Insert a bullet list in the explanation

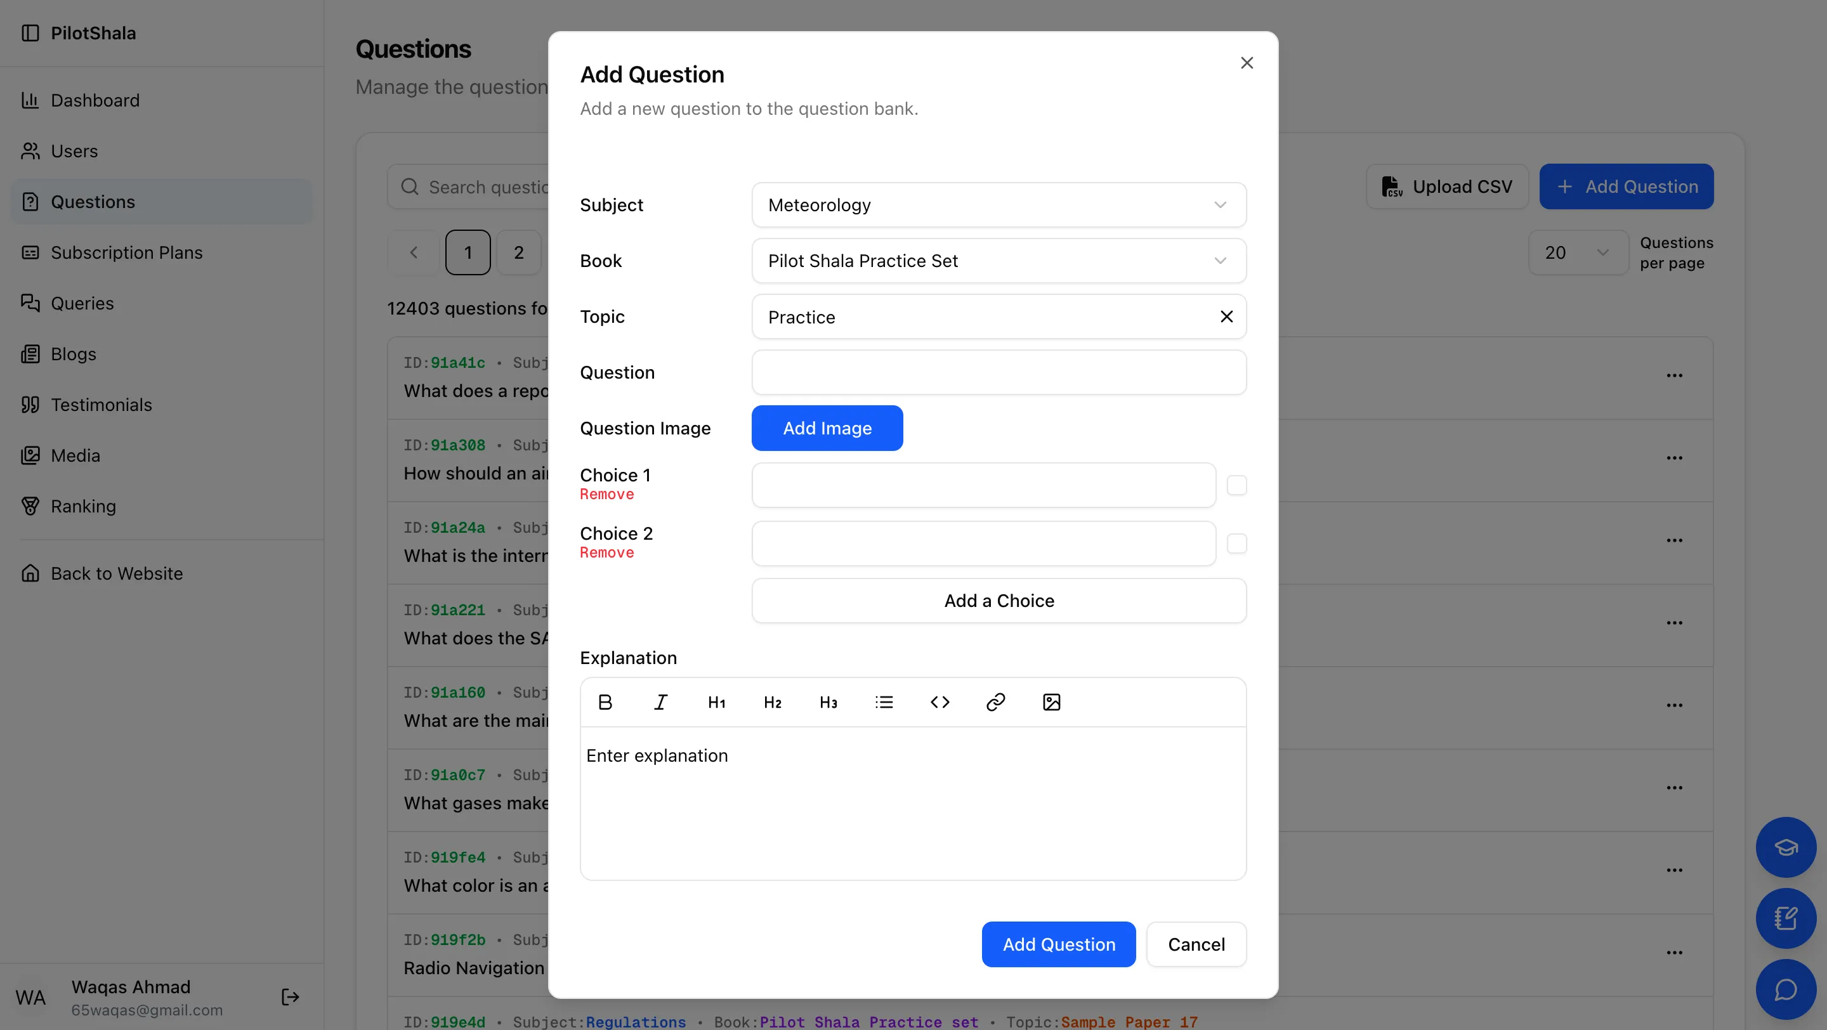tap(884, 702)
